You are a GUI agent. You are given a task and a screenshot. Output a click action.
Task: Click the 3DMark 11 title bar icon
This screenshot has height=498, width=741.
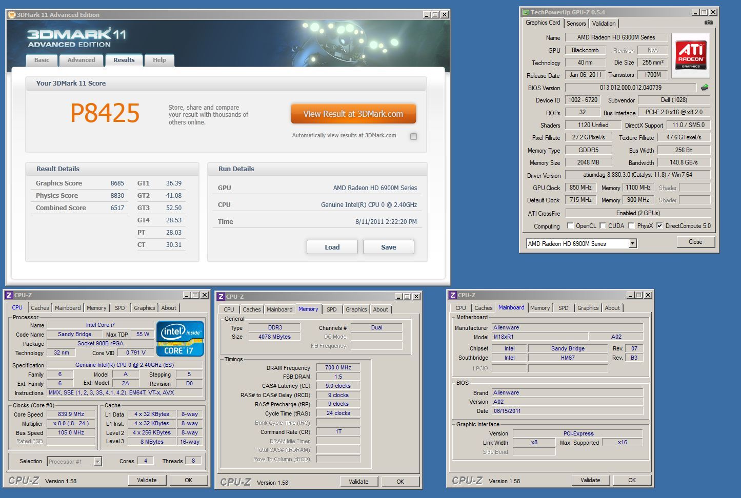pos(12,15)
